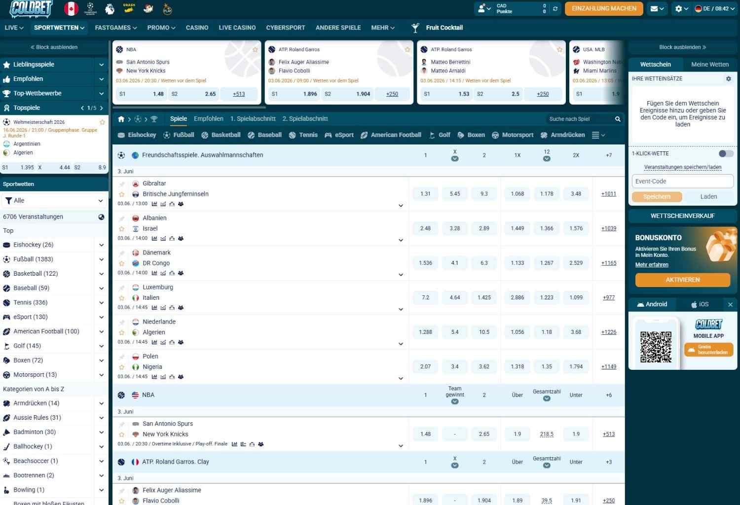The width and height of the screenshot is (740, 505).
Task: Open Mehr erfahren link
Action: [x=652, y=265]
